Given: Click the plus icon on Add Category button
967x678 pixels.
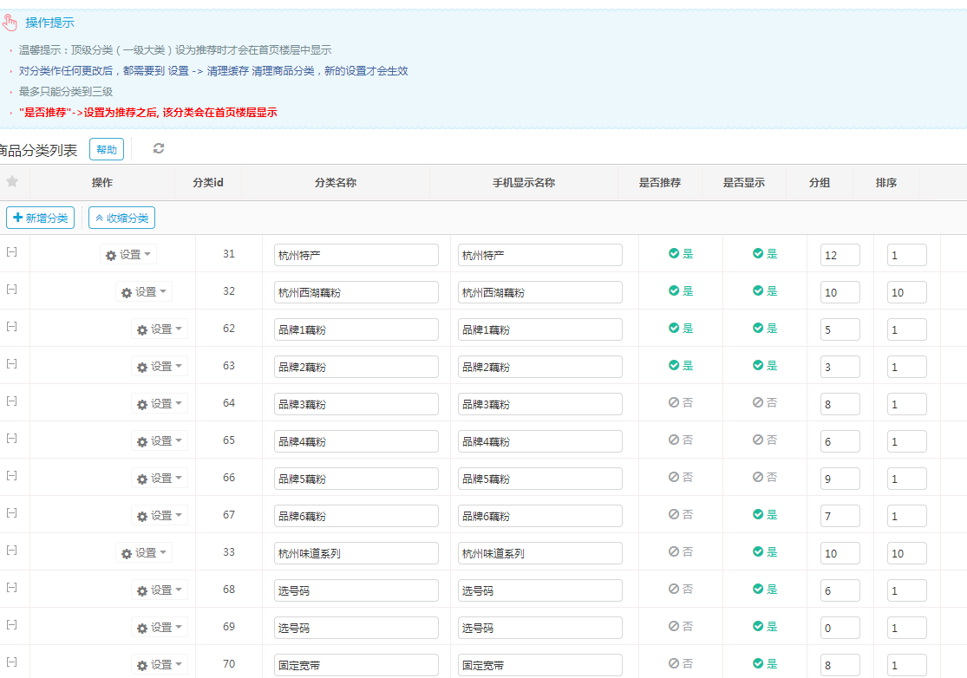Looking at the screenshot, I should coord(18,218).
